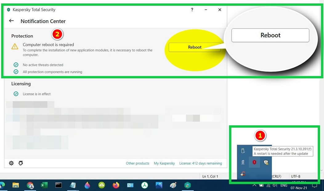
Task: Click Kaspersky shield logo in title bar
Action: coord(9,10)
